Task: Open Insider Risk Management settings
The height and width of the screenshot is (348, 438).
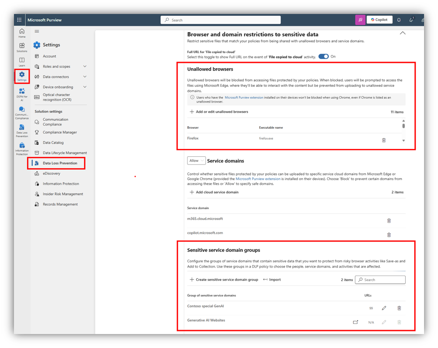Action: click(63, 194)
